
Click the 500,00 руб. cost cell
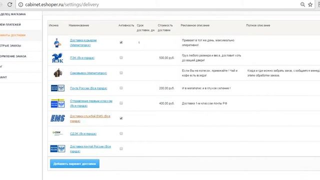(166, 58)
